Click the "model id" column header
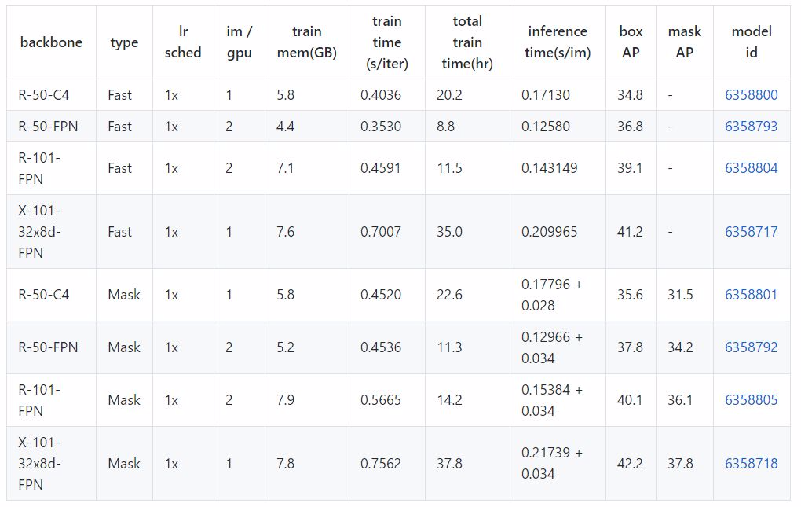 tap(752, 42)
